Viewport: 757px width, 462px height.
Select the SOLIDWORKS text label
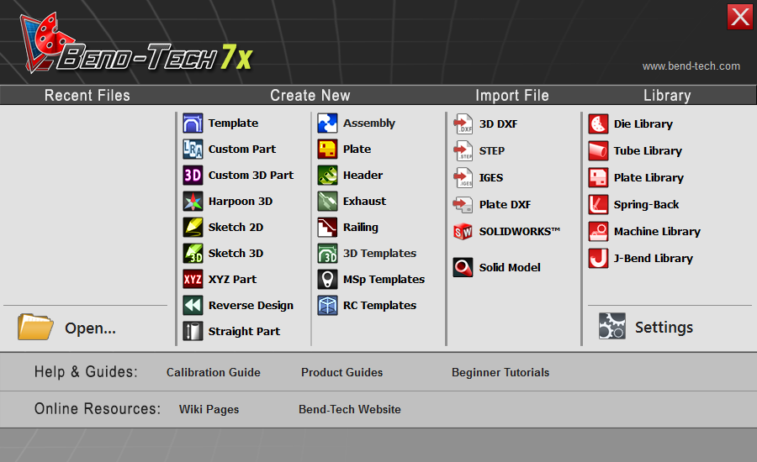tap(520, 232)
